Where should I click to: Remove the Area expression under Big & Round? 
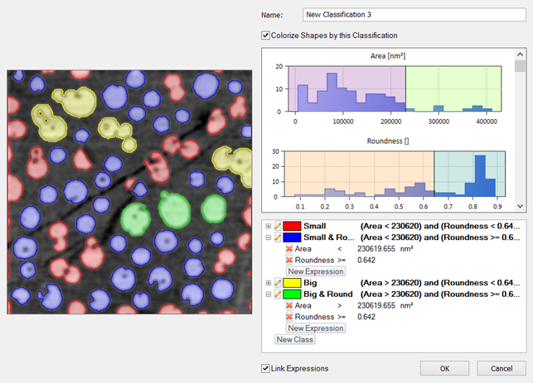pyautogui.click(x=290, y=305)
